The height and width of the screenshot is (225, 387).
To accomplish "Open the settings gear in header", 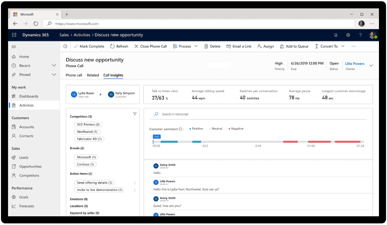I will tap(348, 35).
